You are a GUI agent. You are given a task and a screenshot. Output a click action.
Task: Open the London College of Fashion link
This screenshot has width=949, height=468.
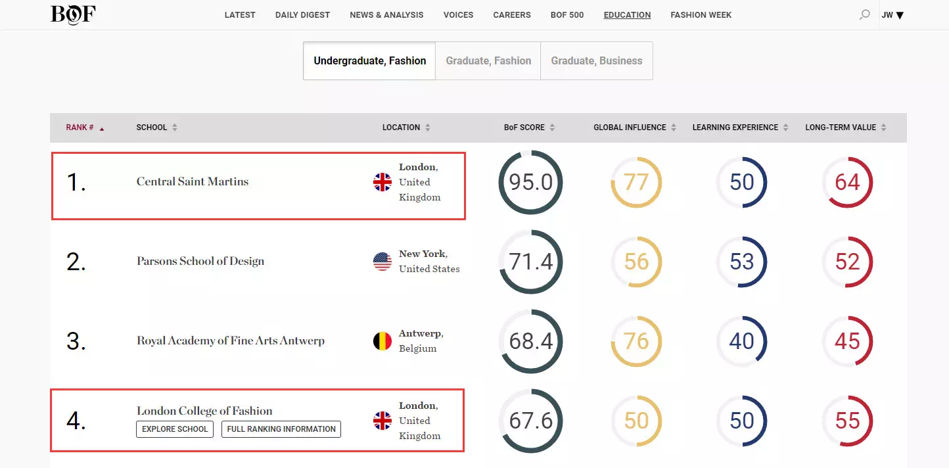pyautogui.click(x=204, y=411)
